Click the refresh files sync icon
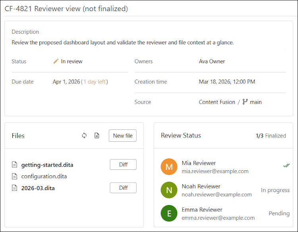 coord(84,135)
